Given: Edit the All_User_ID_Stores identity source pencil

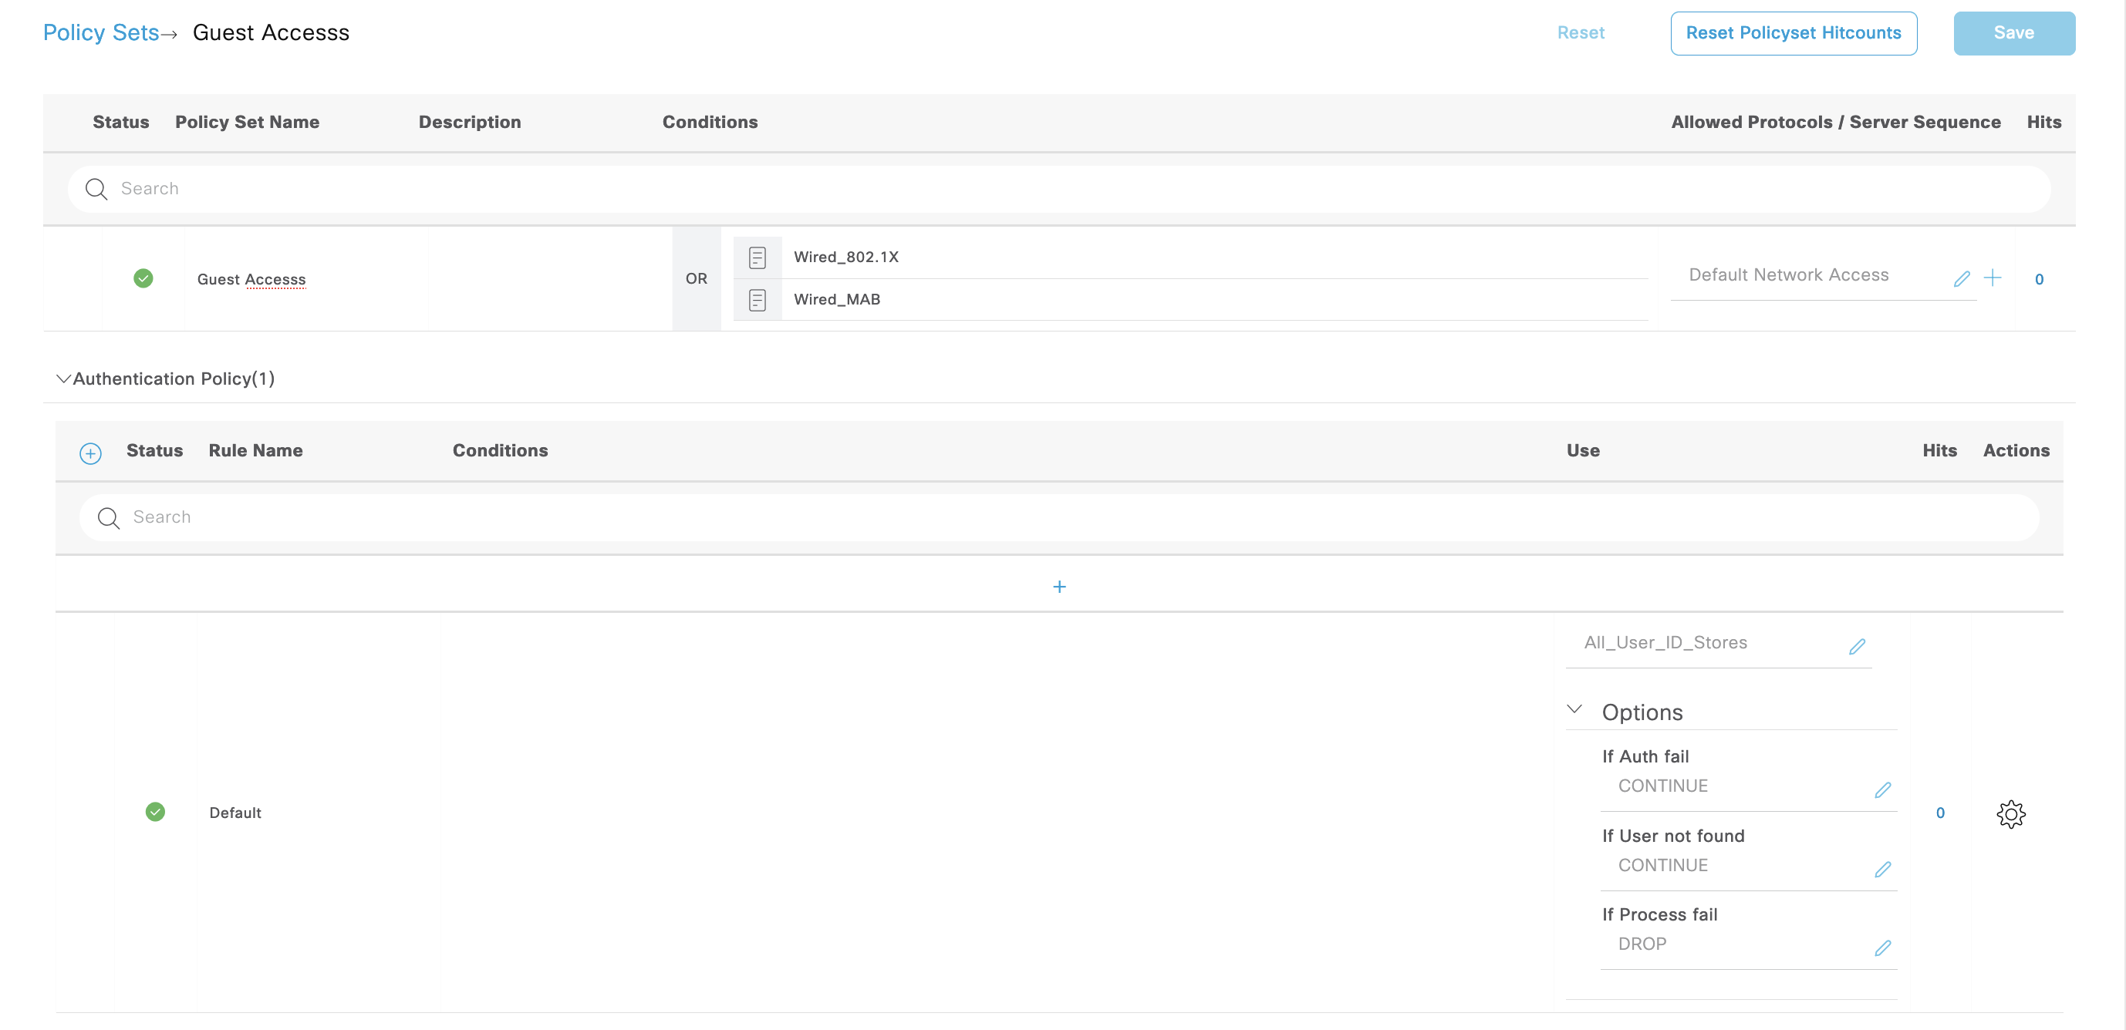Looking at the screenshot, I should pyautogui.click(x=1857, y=646).
